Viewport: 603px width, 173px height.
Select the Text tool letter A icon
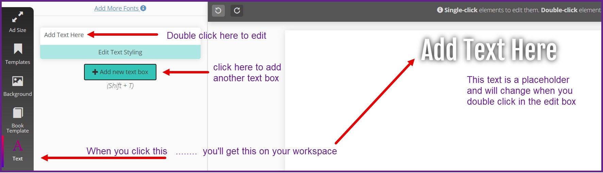click(x=18, y=146)
